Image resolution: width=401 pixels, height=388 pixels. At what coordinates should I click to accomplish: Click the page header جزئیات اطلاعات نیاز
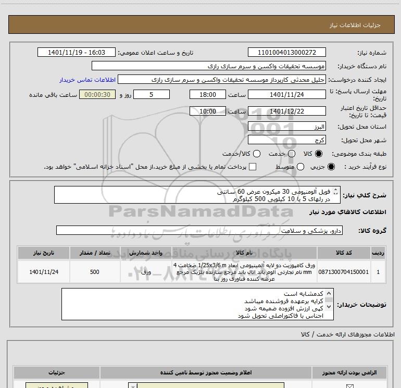pos(355,25)
